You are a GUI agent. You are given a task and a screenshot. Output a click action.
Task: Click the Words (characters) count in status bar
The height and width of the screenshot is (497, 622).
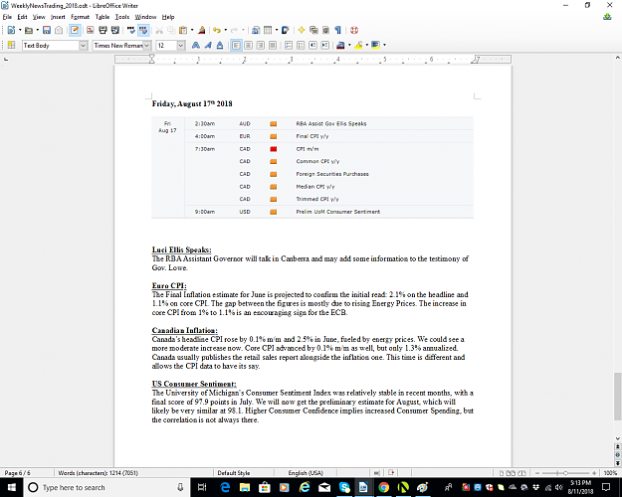click(x=98, y=473)
